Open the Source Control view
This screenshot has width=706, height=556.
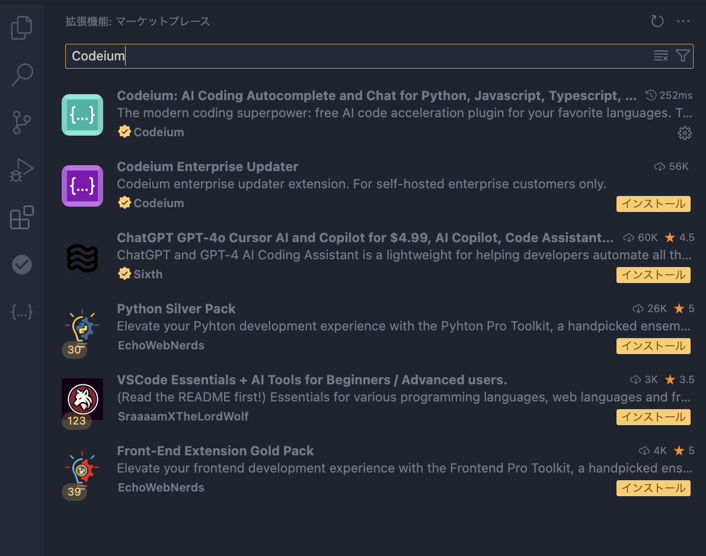pos(22,123)
